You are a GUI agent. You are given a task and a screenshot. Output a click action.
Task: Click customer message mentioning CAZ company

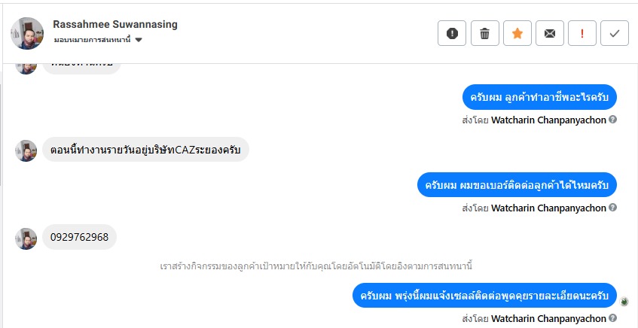[x=145, y=150]
